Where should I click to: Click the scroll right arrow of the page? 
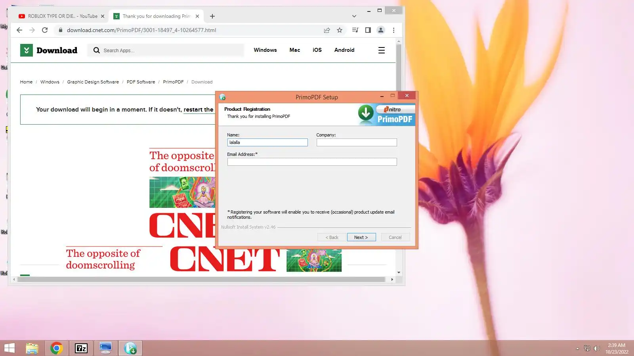tap(392, 279)
